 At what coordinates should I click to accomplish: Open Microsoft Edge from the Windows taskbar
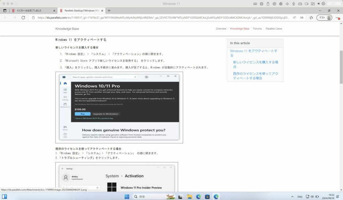(x=199, y=196)
